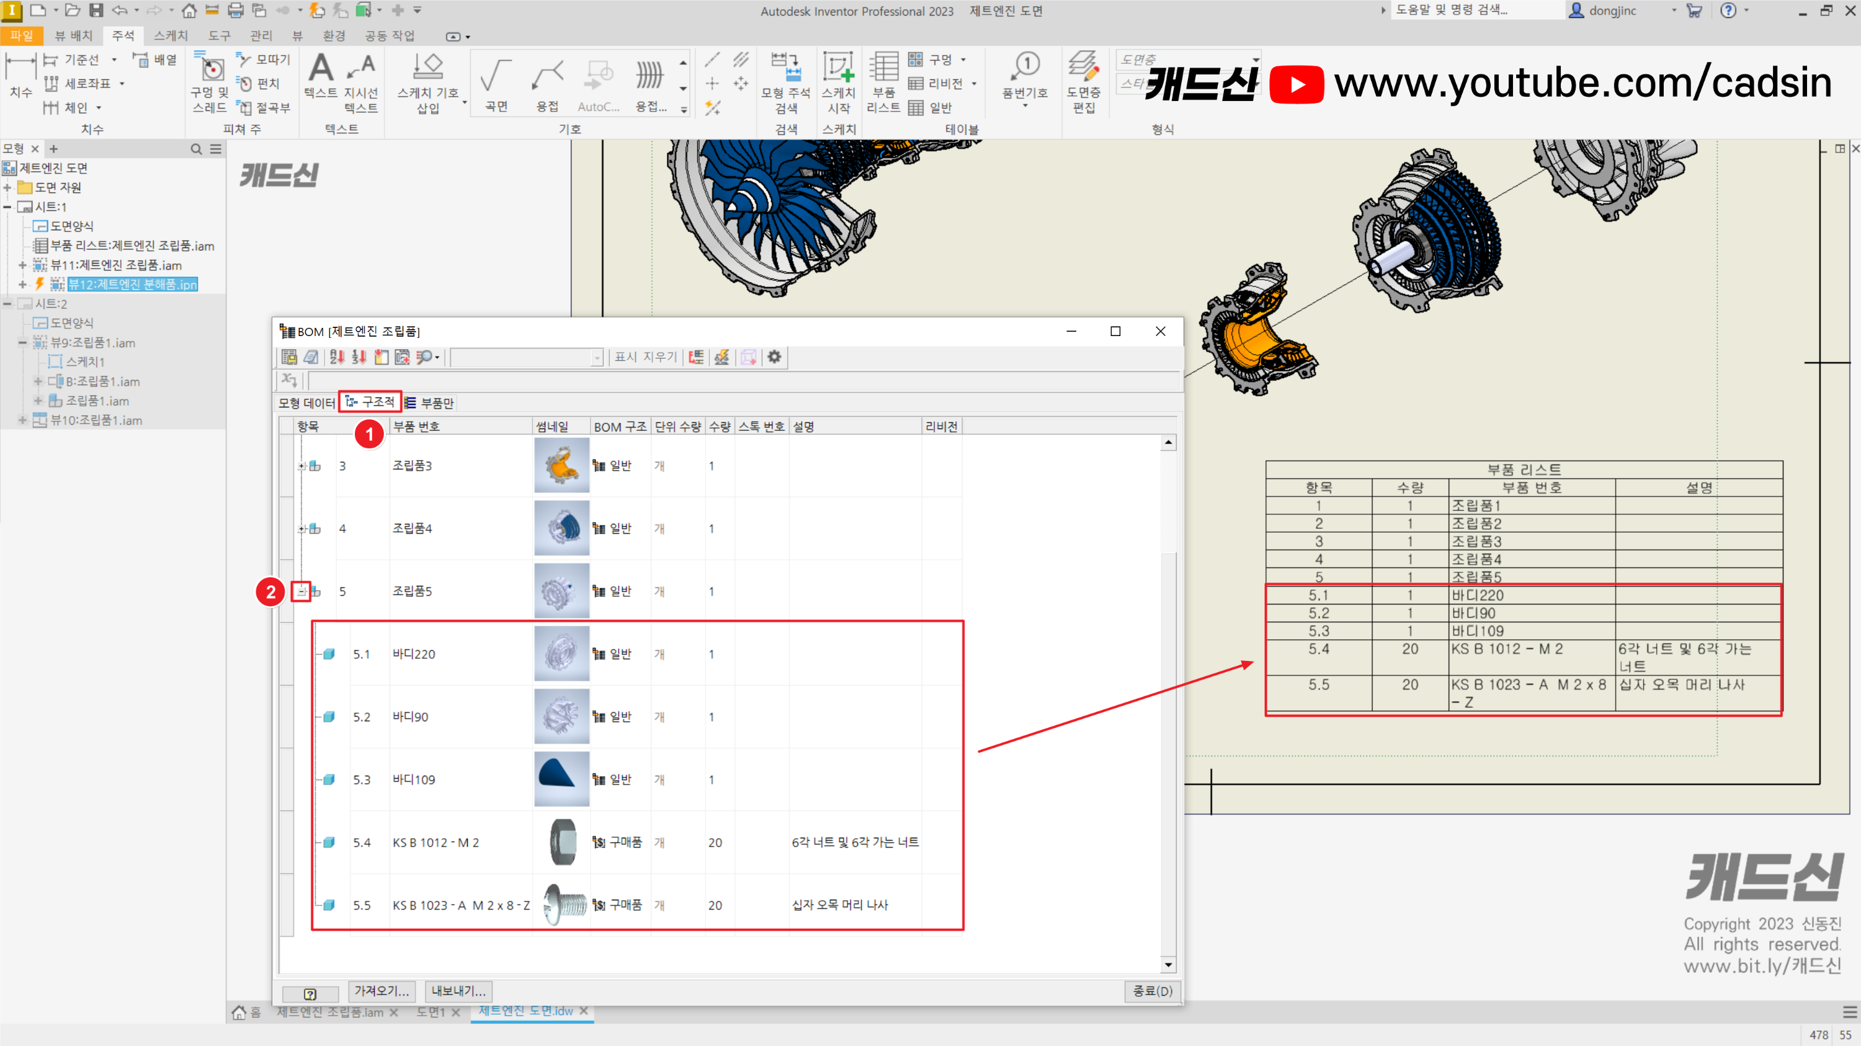
Task: Switch to the 스케치 ribbon tab
Action: pyautogui.click(x=171, y=35)
